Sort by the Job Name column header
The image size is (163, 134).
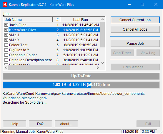(x=28, y=20)
